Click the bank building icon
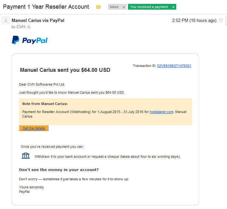This screenshot has height=209, width=227. (x=26, y=156)
